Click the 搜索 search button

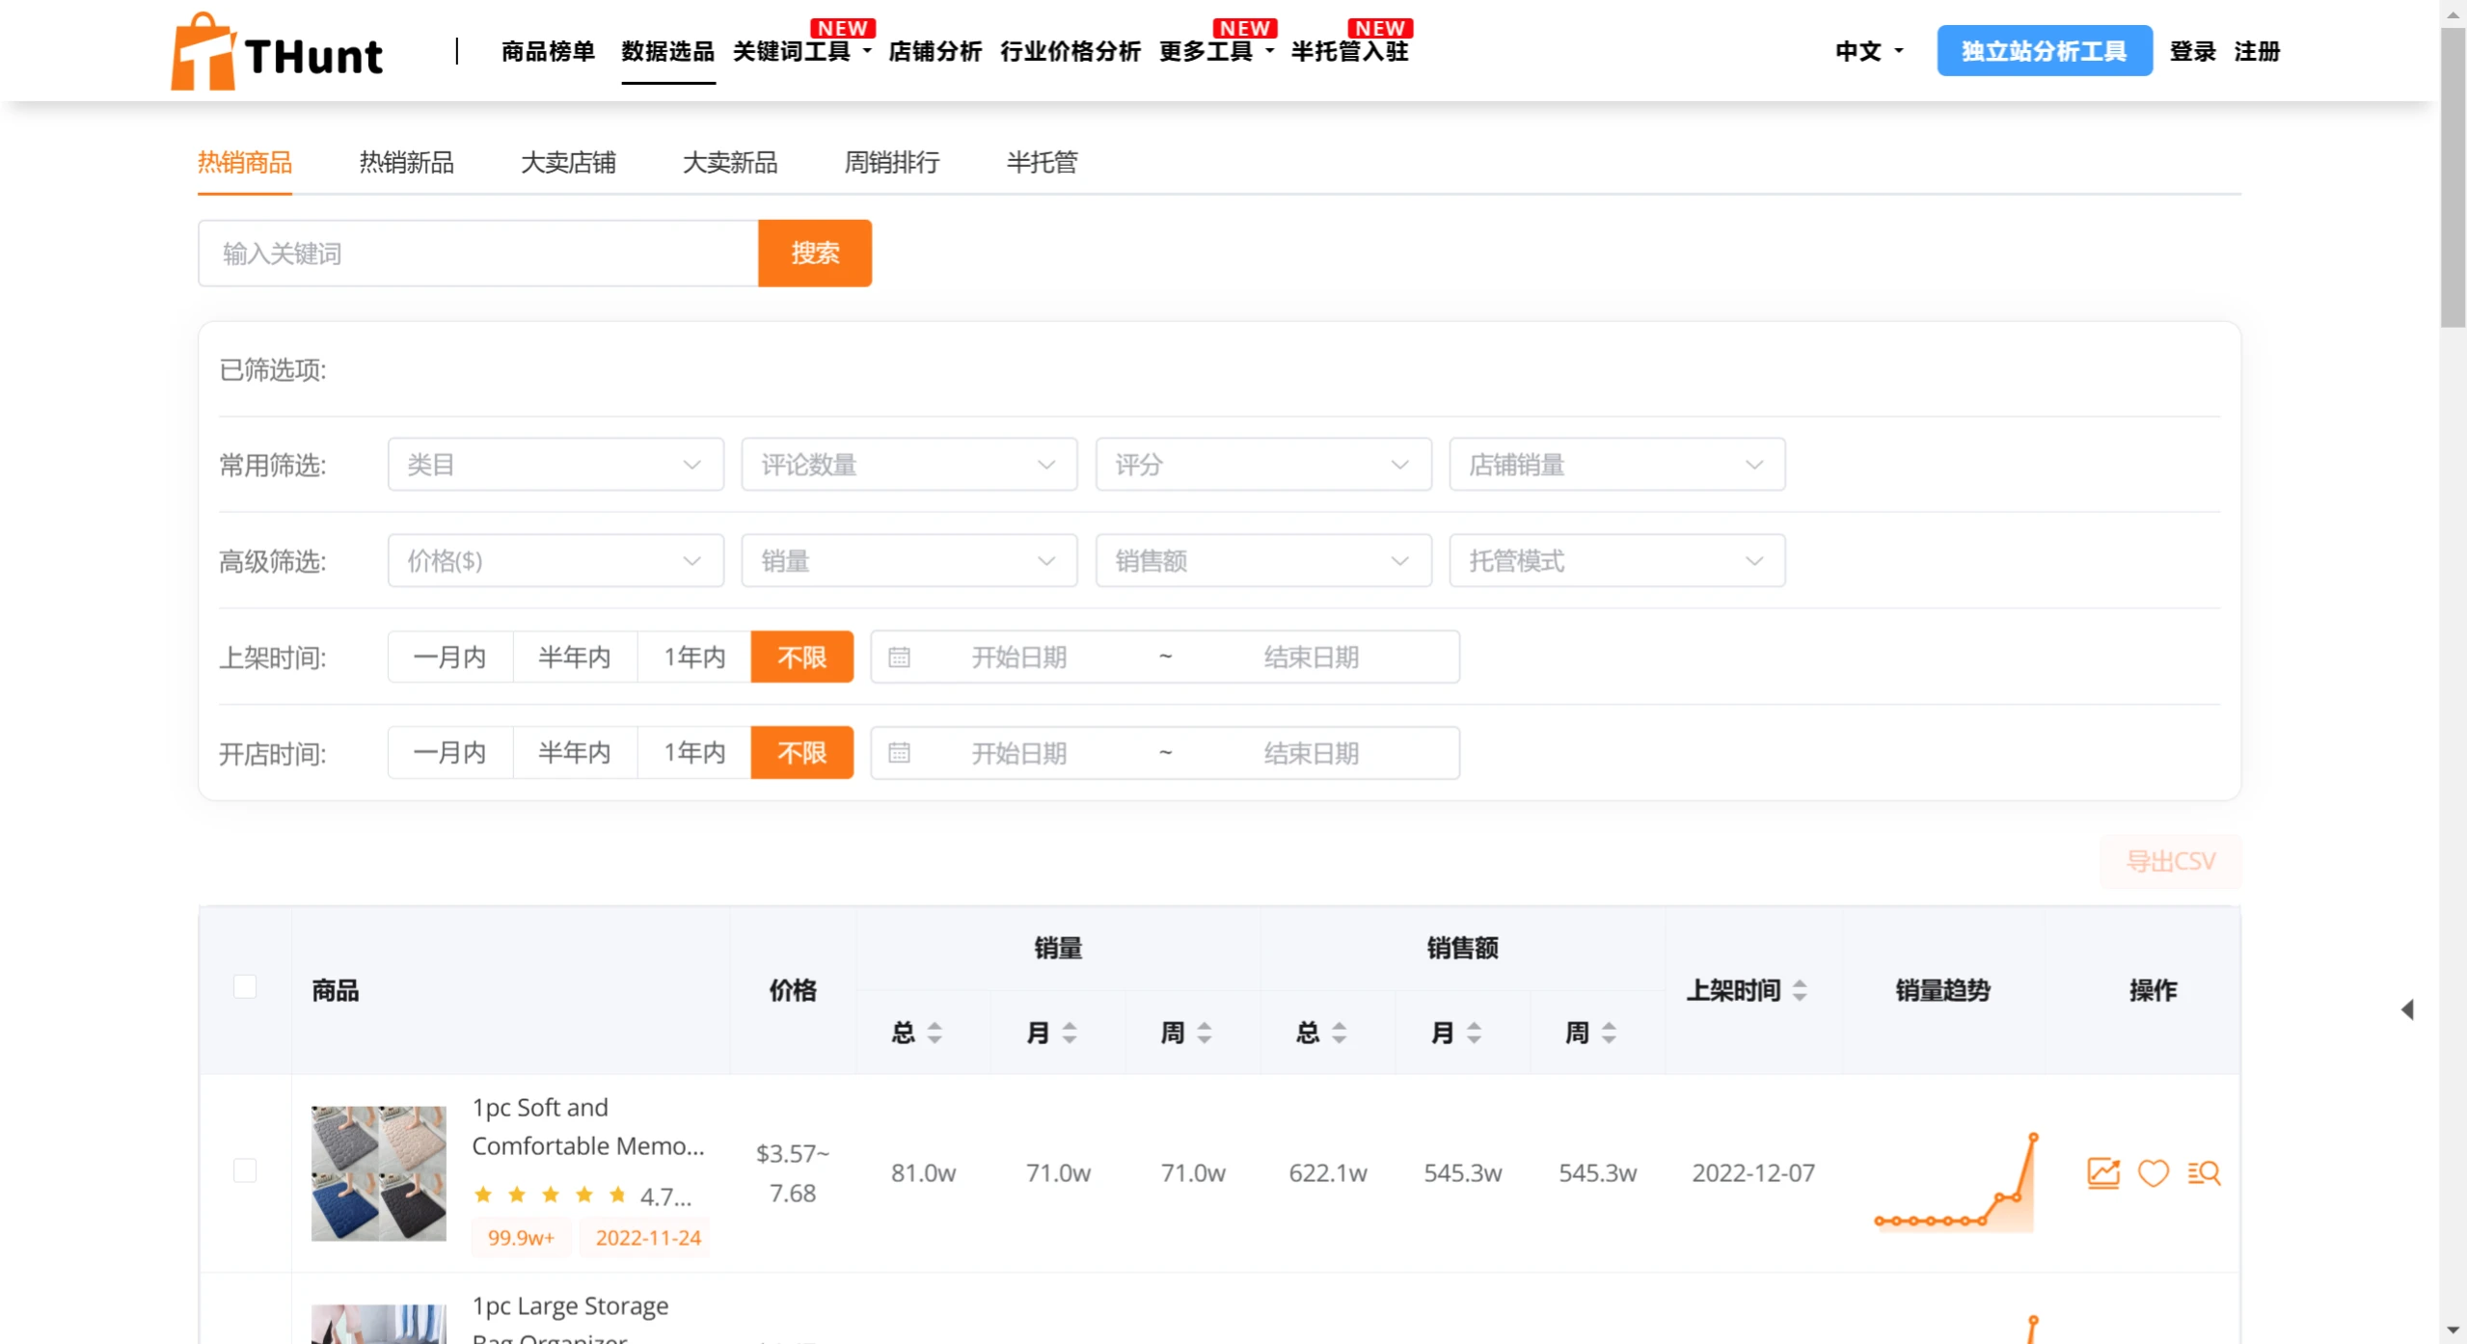click(814, 253)
